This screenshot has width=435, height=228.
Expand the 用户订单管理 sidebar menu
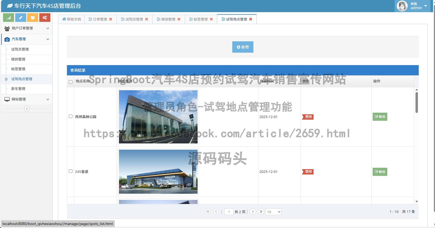pyautogui.click(x=27, y=28)
